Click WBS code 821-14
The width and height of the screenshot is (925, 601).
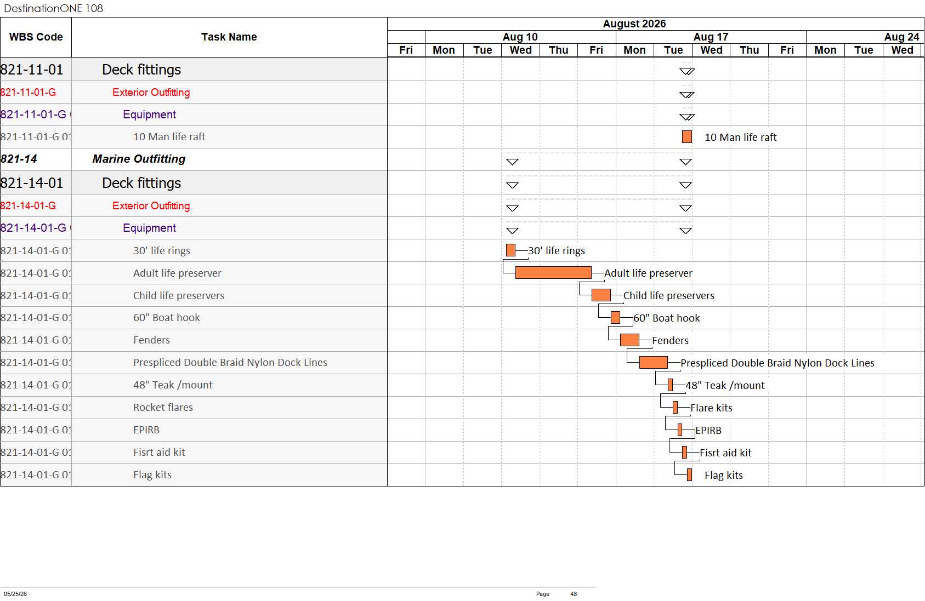[19, 159]
